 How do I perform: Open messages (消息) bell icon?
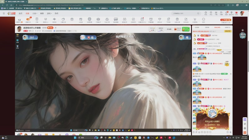pos(226,13)
